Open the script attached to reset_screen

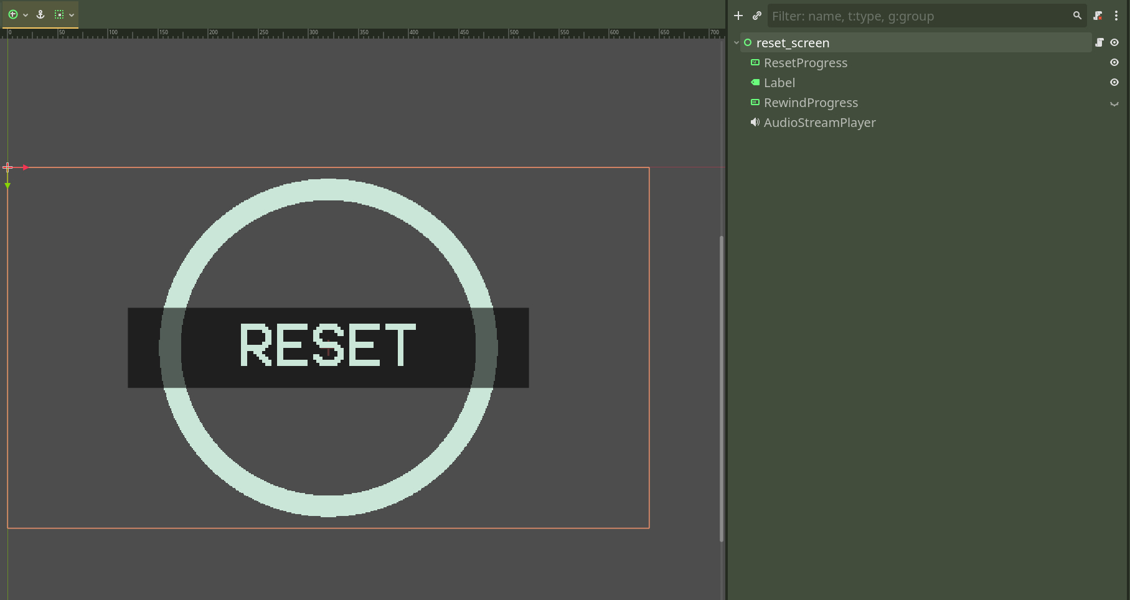[1099, 42]
